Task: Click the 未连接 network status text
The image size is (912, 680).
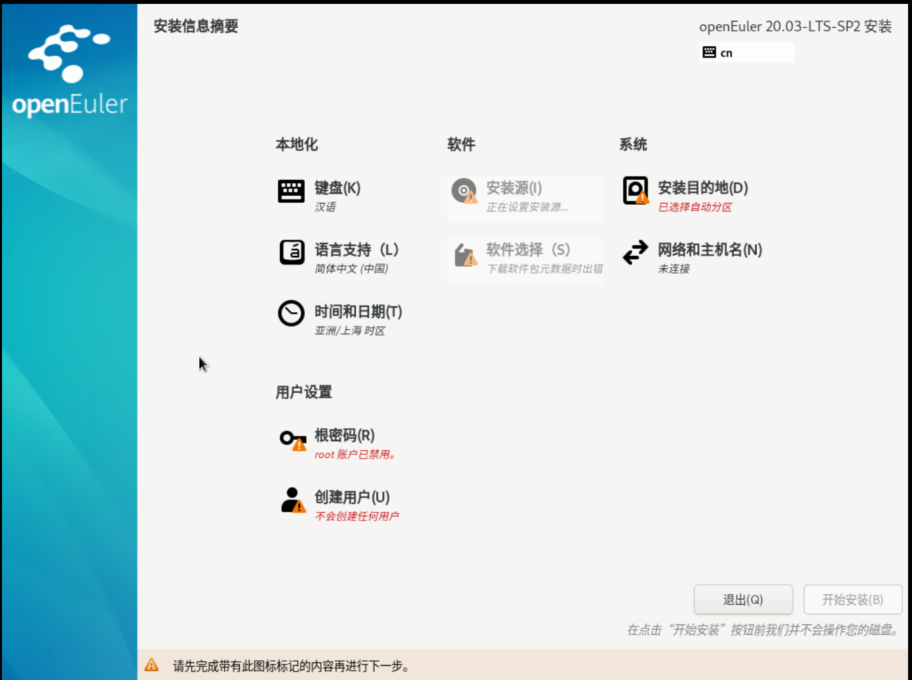Action: tap(674, 268)
